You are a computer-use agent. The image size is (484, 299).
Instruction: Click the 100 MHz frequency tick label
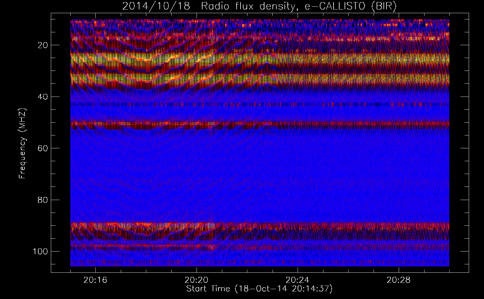coord(40,251)
